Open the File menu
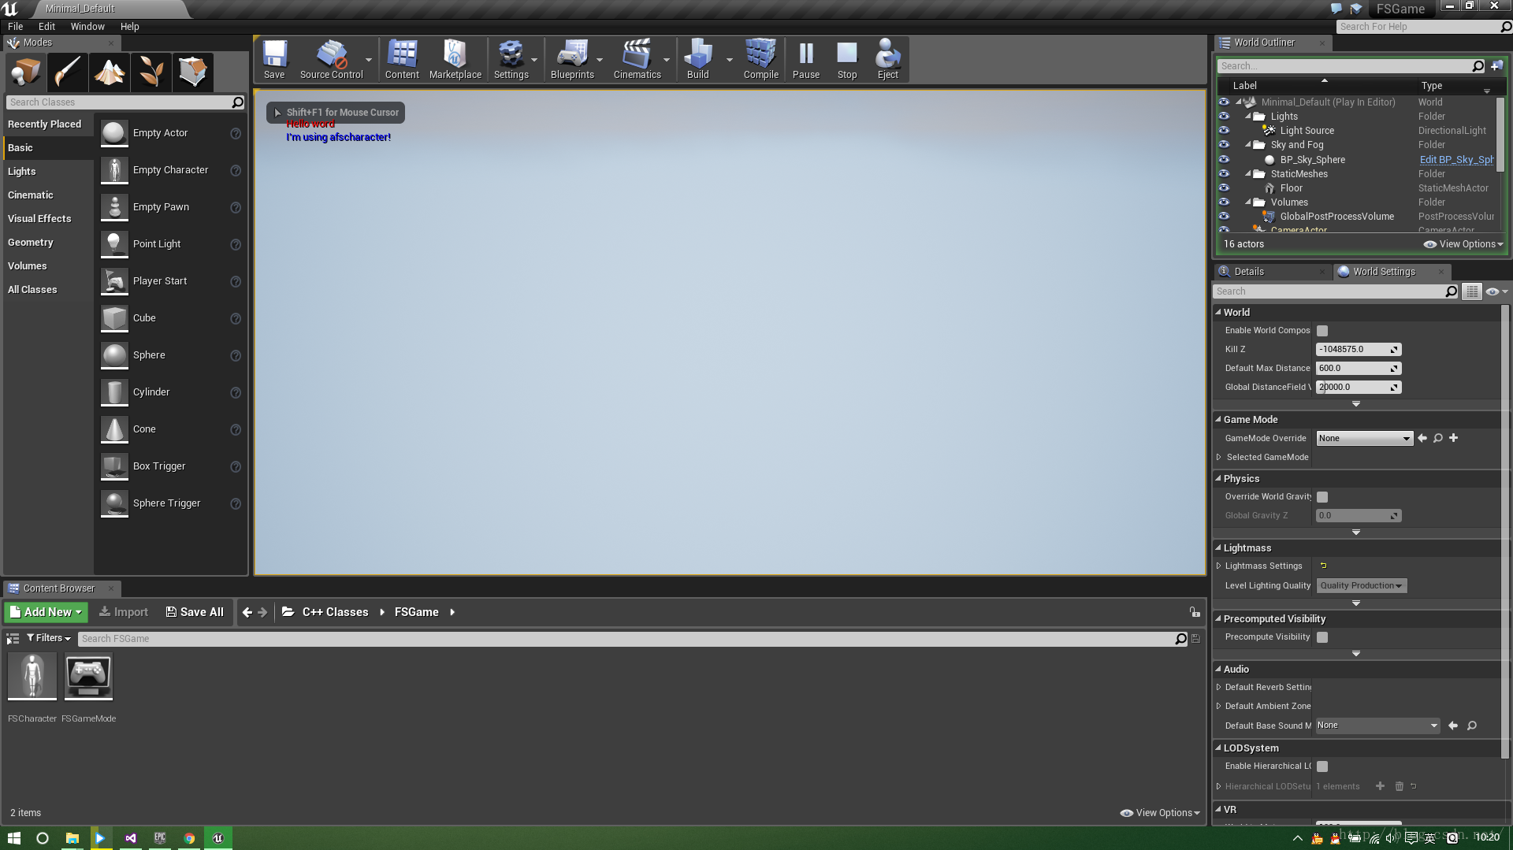Screen dimensions: 1513x850 [x=15, y=27]
